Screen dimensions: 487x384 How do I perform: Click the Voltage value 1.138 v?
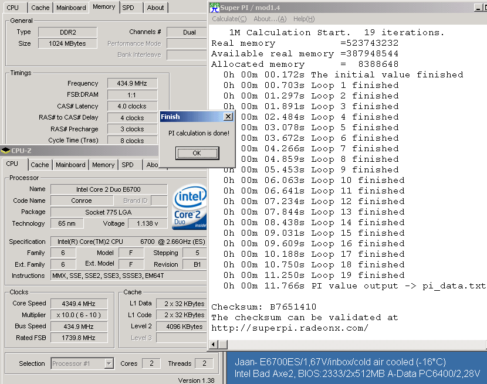(x=147, y=223)
